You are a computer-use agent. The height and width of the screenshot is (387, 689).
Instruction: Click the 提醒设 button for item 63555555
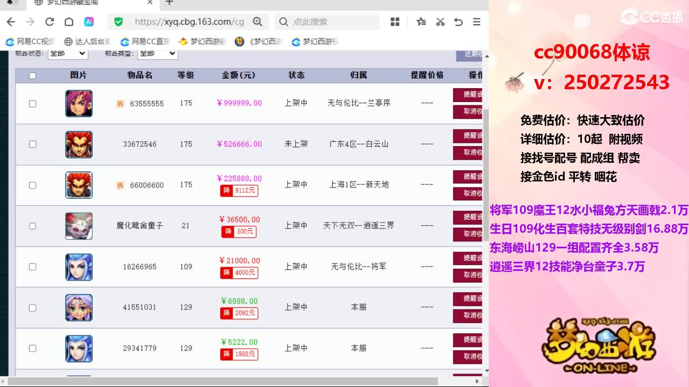click(467, 95)
